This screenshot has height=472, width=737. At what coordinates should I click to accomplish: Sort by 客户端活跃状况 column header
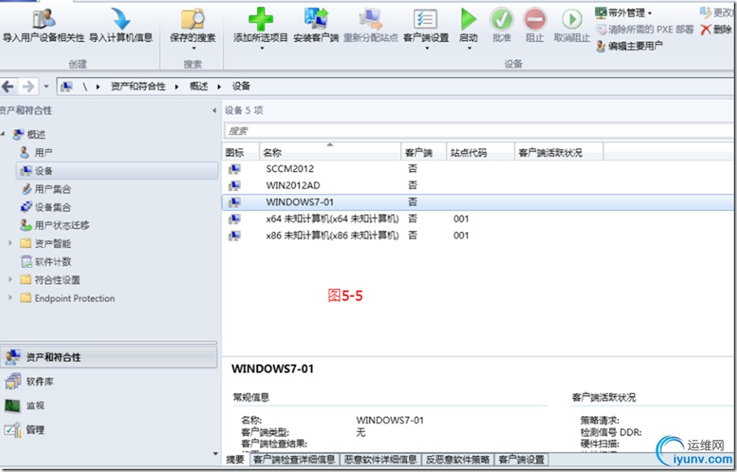click(559, 152)
